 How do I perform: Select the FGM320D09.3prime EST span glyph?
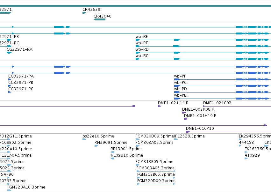[156, 184]
